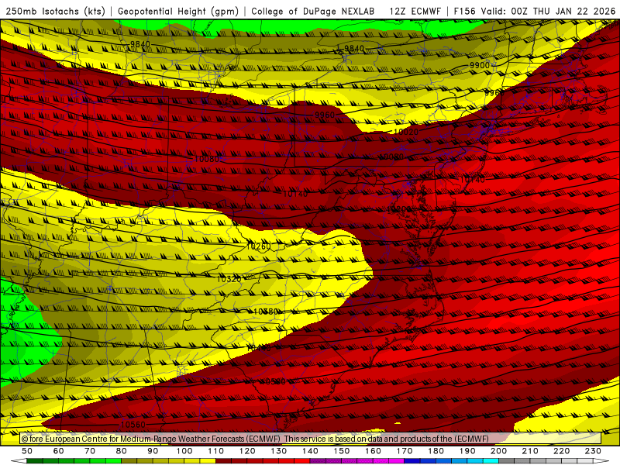Click the 10320 height contour label
The height and width of the screenshot is (465, 620).
pos(229,279)
